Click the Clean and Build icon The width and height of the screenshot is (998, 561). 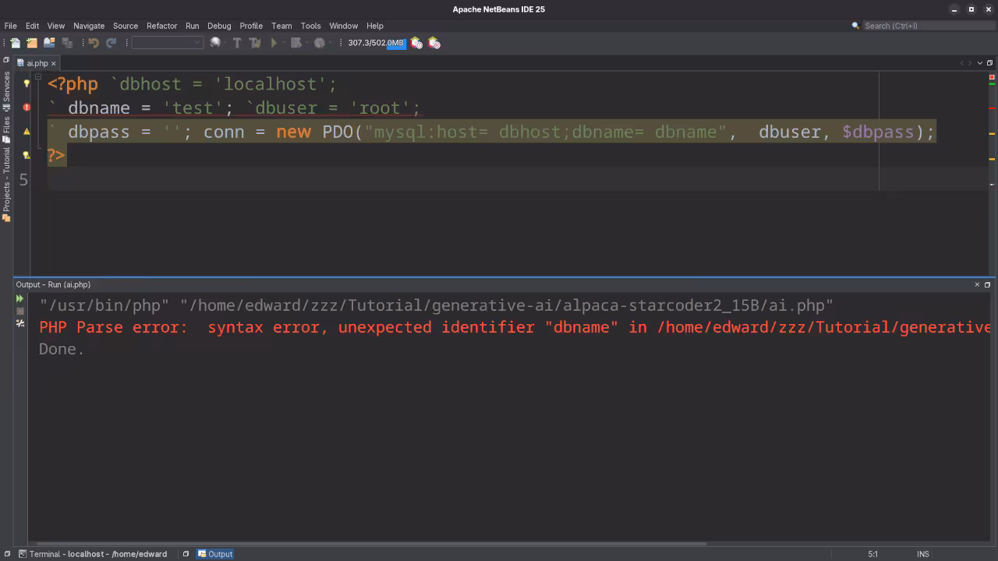(x=254, y=43)
